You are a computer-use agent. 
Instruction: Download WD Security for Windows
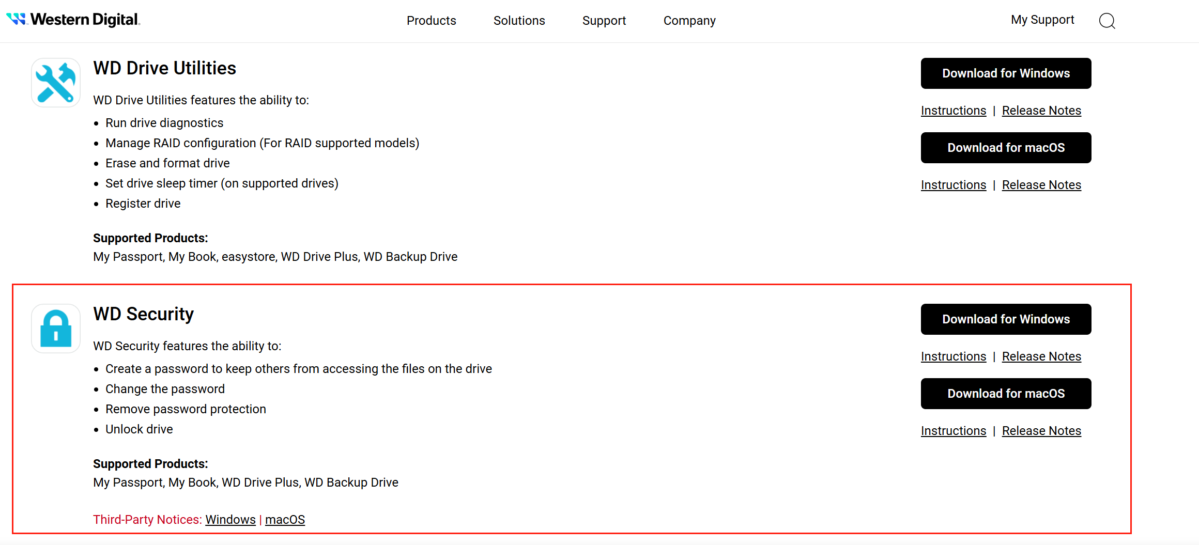1006,319
